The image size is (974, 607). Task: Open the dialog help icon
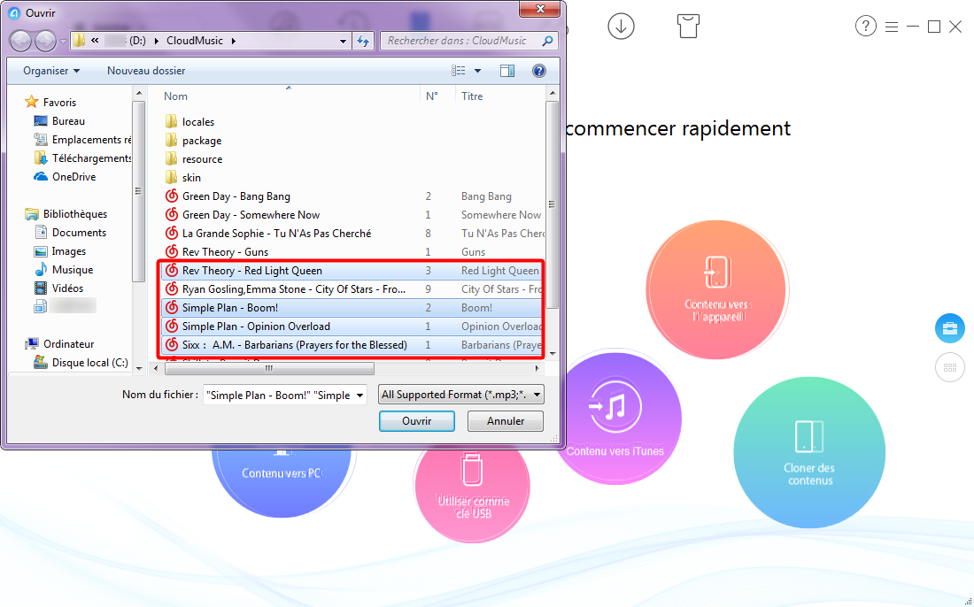tap(539, 71)
